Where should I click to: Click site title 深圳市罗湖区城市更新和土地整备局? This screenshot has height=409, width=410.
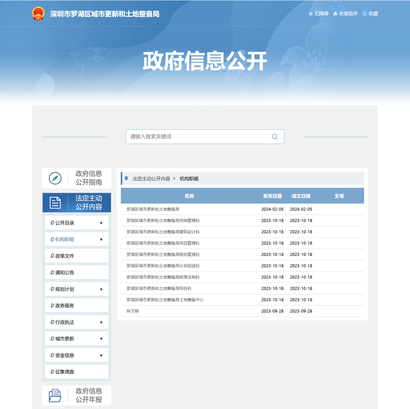click(x=105, y=14)
